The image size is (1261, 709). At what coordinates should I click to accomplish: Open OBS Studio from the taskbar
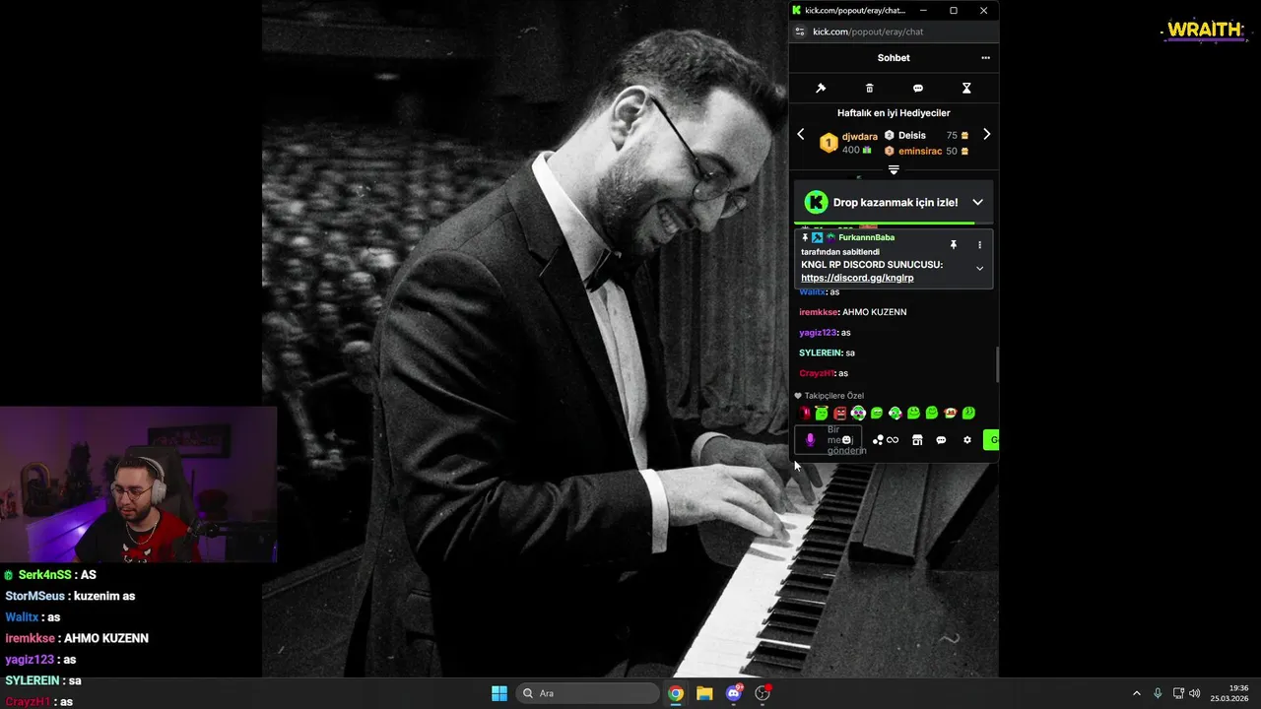click(x=763, y=693)
